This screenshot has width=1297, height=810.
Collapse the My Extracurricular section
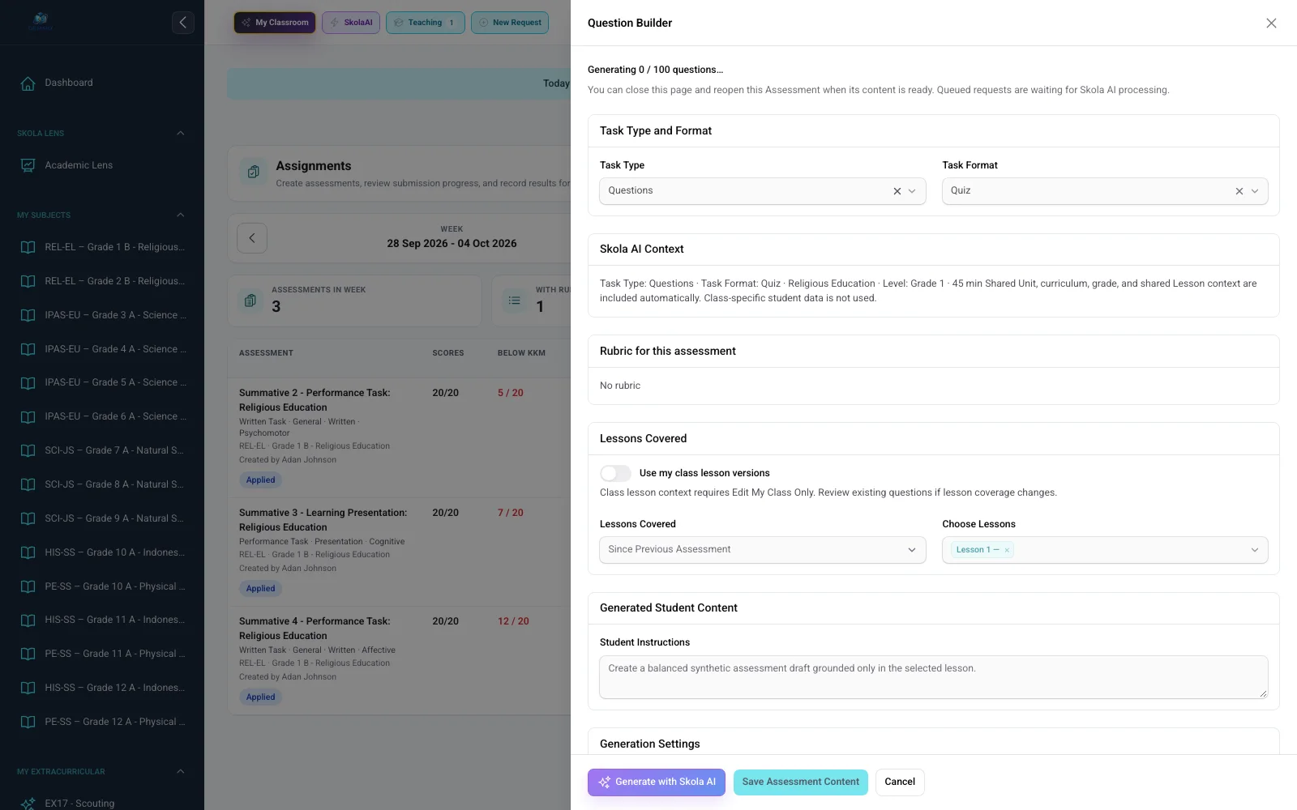pos(180,771)
